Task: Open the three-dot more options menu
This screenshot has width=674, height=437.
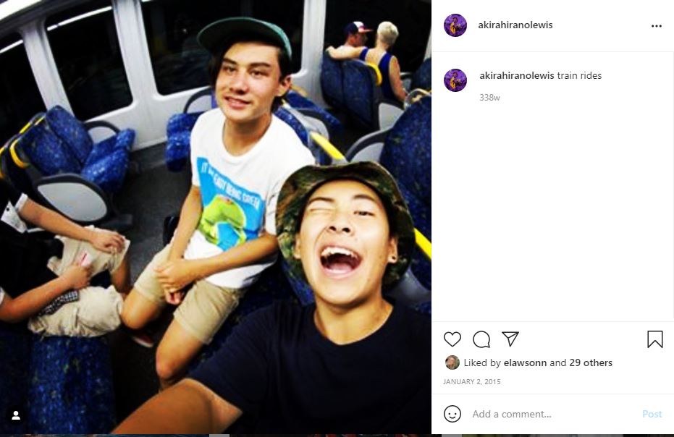Action: click(x=657, y=26)
